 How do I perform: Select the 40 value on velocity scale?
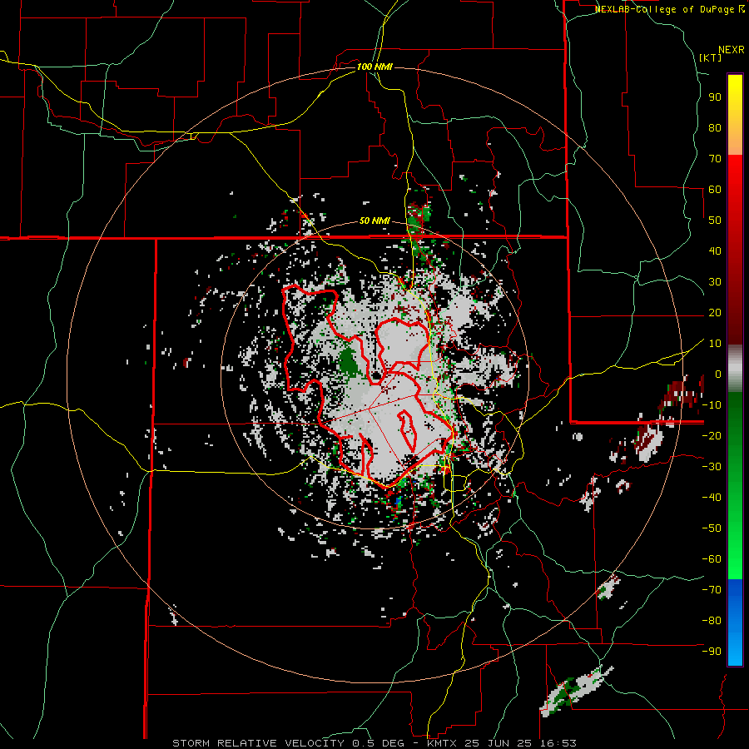click(715, 250)
